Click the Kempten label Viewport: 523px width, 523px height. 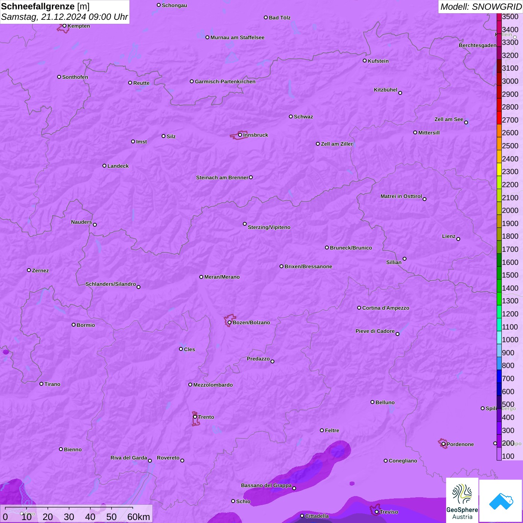79,26
